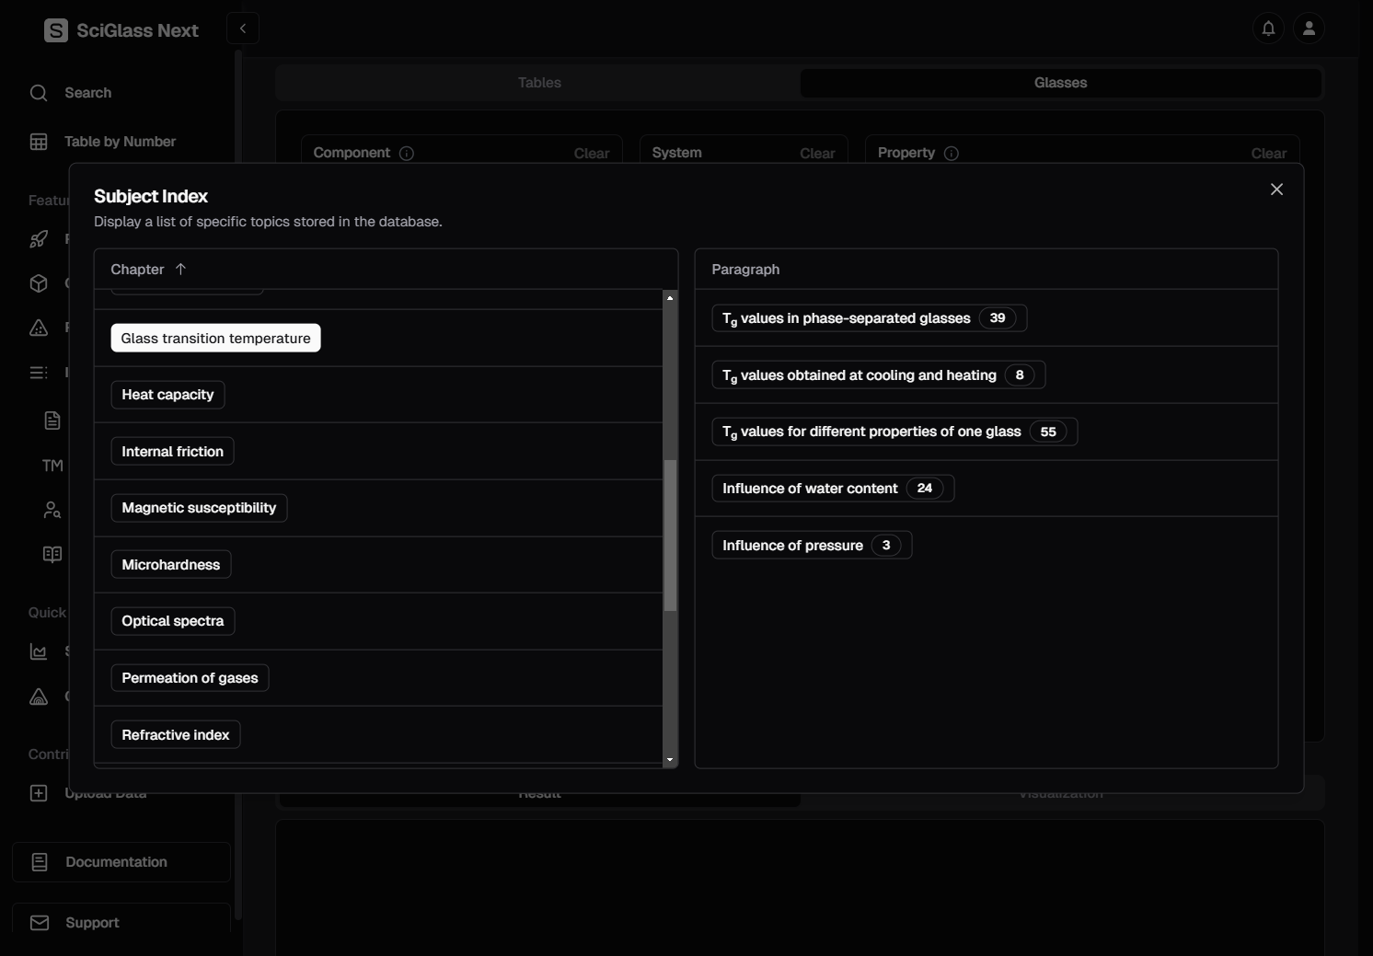Choose the Optical spectra chapter

tap(173, 621)
